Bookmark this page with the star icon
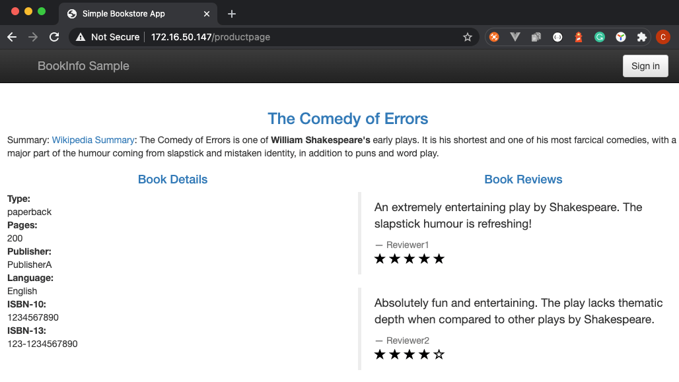This screenshot has width=679, height=382. (467, 37)
